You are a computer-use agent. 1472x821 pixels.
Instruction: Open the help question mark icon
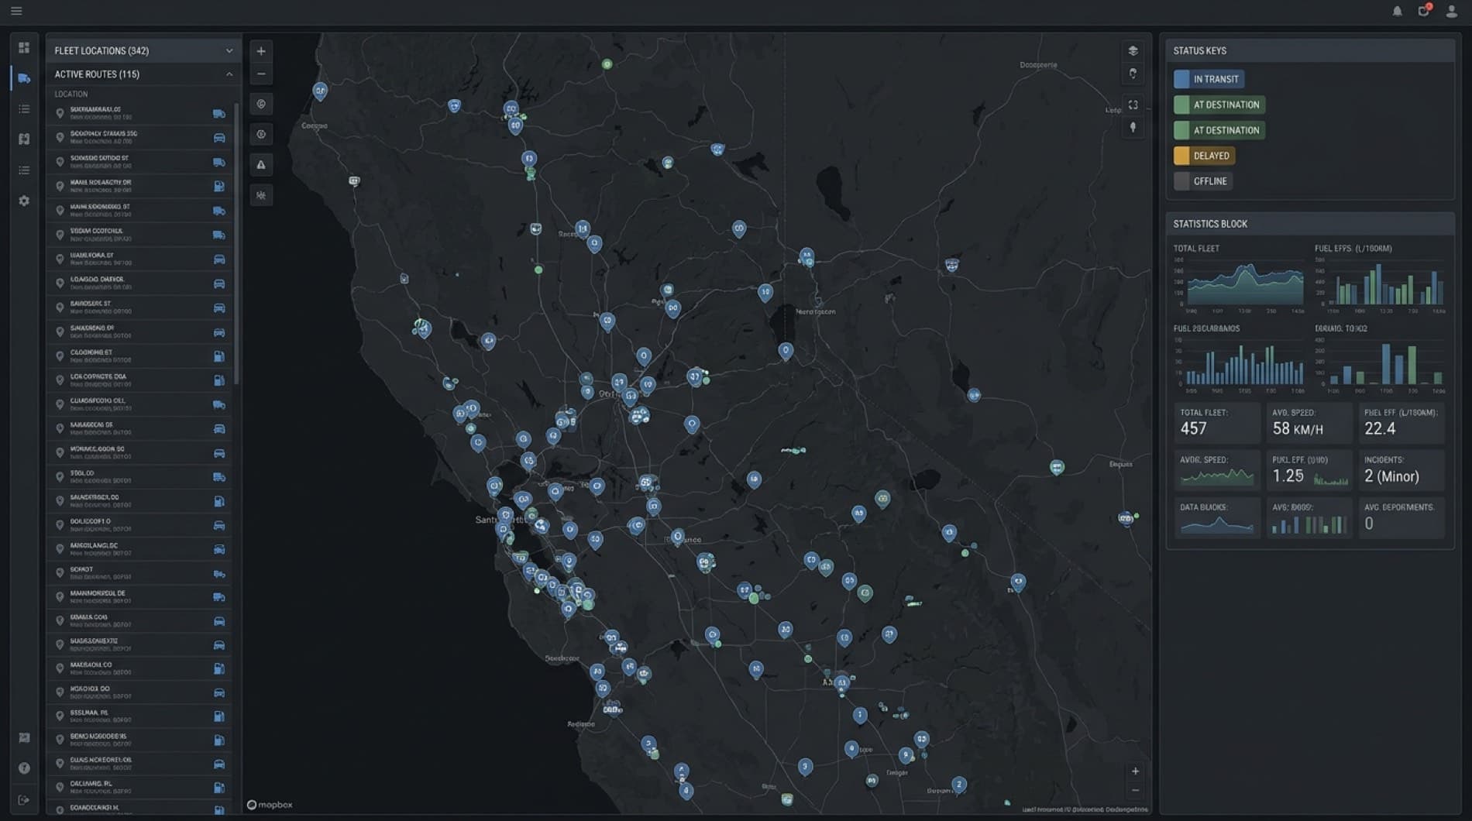pos(24,768)
